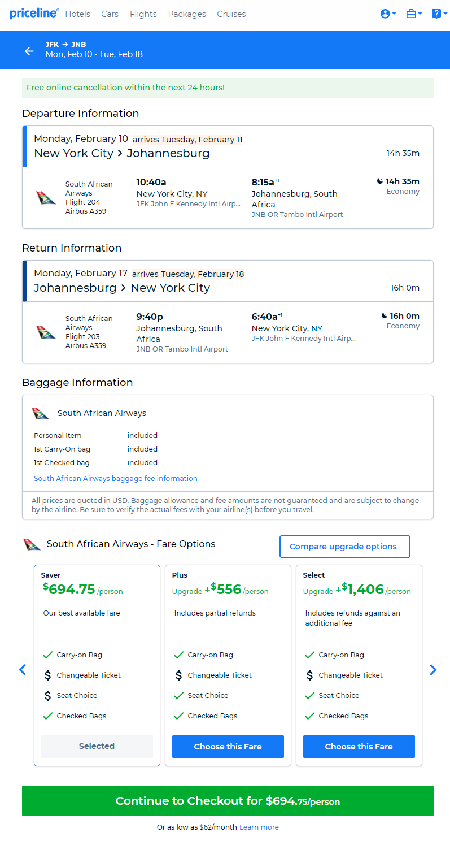This screenshot has width=450, height=858.
Task: Click South African Airways logo on Flight 203
Action: click(46, 332)
